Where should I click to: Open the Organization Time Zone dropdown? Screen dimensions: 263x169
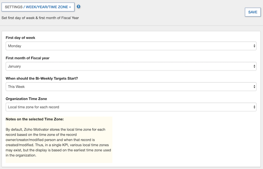[131, 107]
